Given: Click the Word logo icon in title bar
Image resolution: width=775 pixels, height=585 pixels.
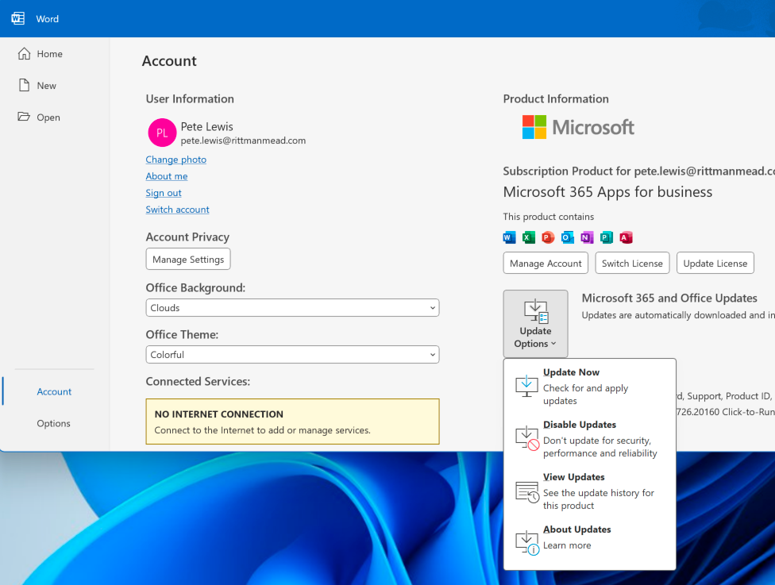Looking at the screenshot, I should (x=17, y=19).
